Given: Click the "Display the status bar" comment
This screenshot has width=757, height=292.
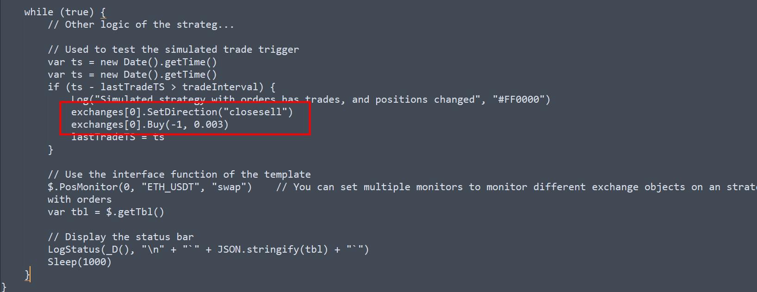Looking at the screenshot, I should 120,237.
